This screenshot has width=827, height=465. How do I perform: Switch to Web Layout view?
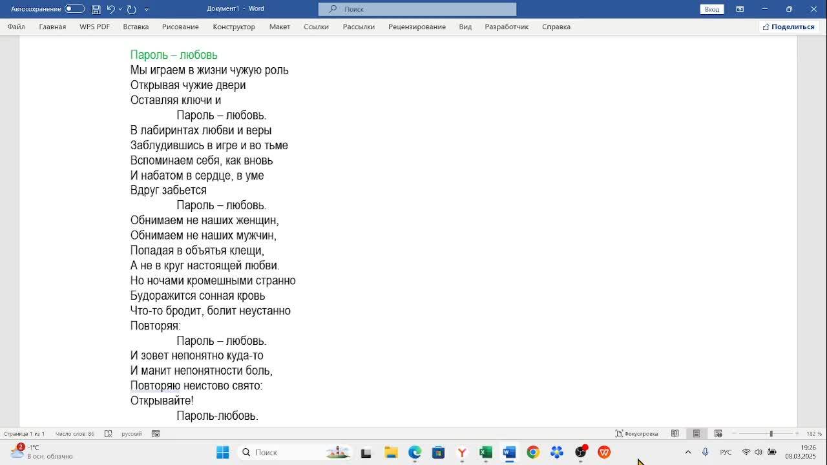718,433
